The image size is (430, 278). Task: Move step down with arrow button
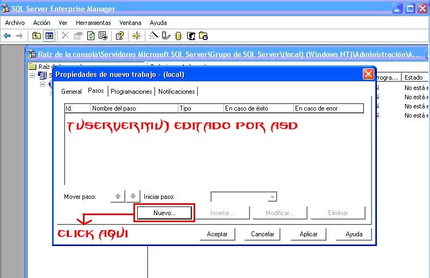tap(133, 196)
